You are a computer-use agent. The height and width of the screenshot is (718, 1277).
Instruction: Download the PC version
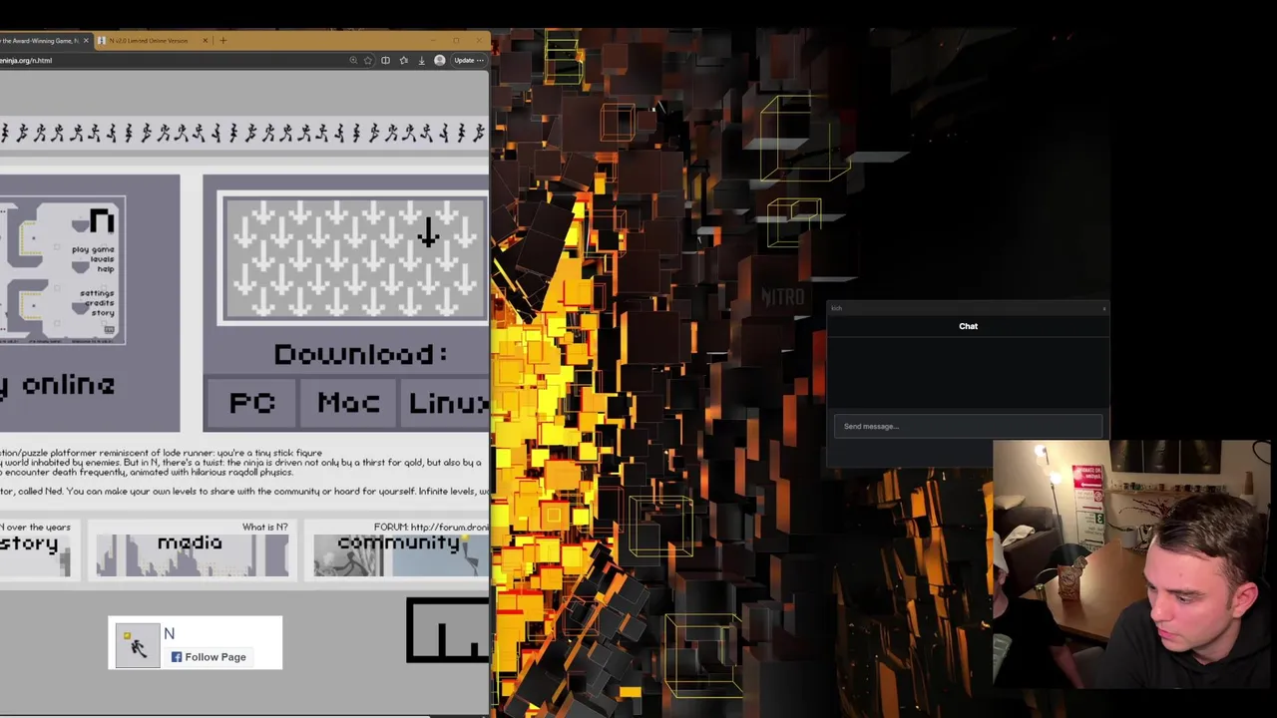[x=252, y=403]
